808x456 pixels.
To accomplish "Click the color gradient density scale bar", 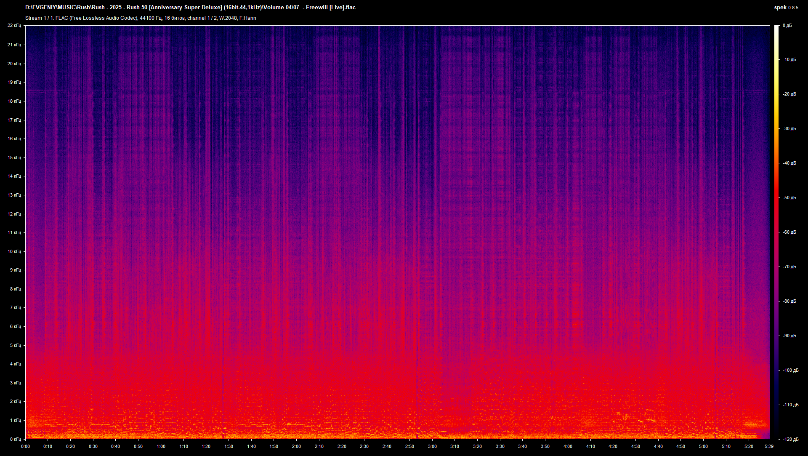I will pyautogui.click(x=776, y=232).
